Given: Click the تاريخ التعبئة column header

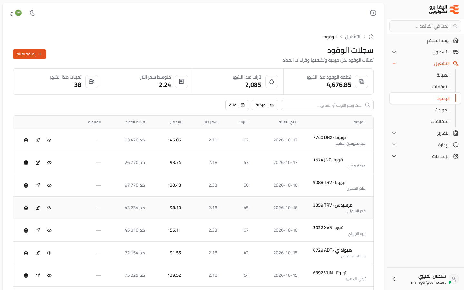Looking at the screenshot, I should [288, 122].
